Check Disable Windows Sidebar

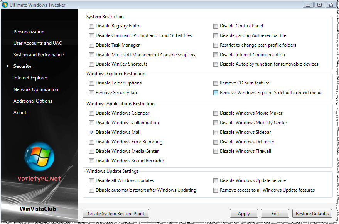pos(216,132)
